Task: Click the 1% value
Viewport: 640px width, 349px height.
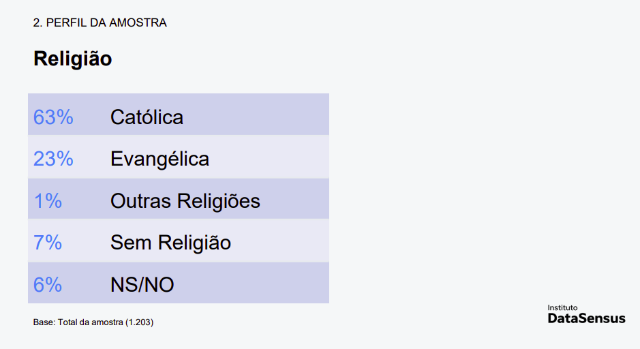Action: pos(48,201)
